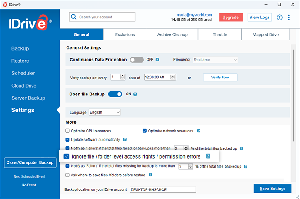300x199 pixels.
Task: Open the Mapped Drive tab
Action: pyautogui.click(x=266, y=34)
